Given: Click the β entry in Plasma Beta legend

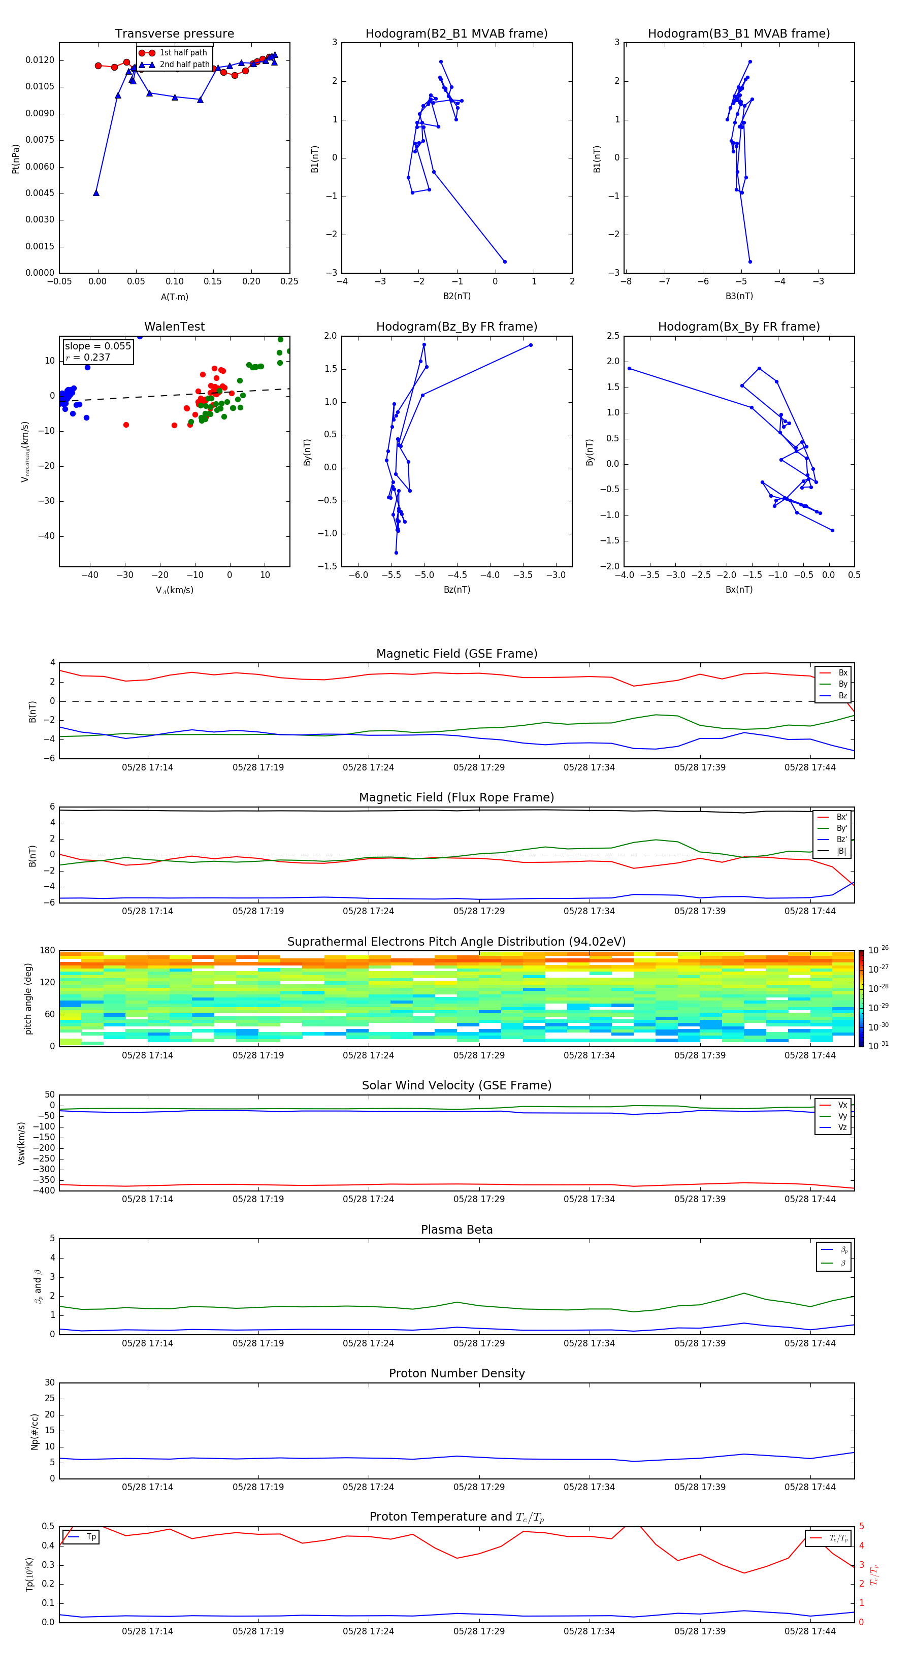Looking at the screenshot, I should pos(834,1264).
